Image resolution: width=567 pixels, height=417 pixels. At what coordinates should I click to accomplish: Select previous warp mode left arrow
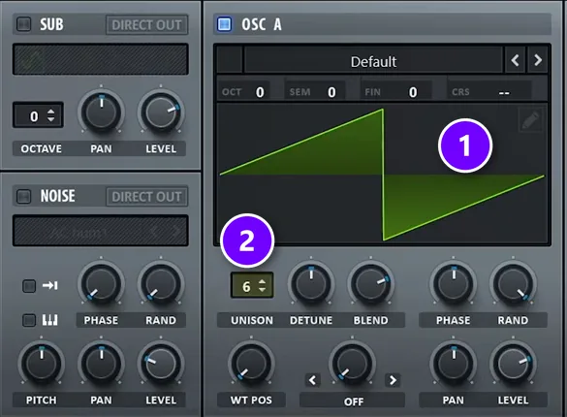click(x=312, y=380)
